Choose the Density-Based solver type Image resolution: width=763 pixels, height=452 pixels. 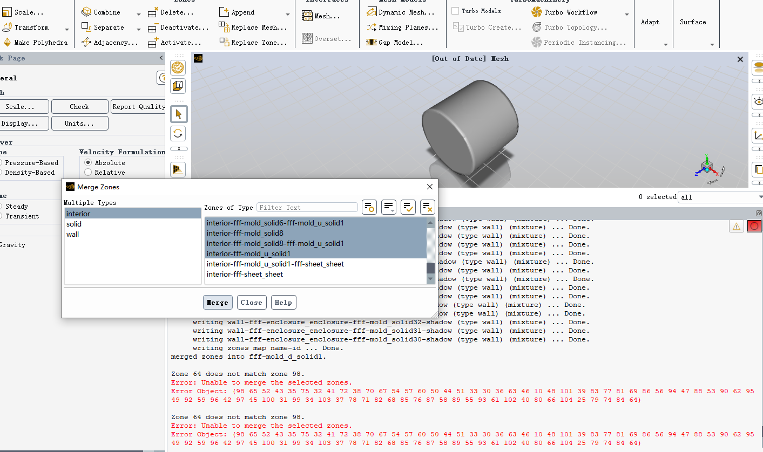[29, 173]
